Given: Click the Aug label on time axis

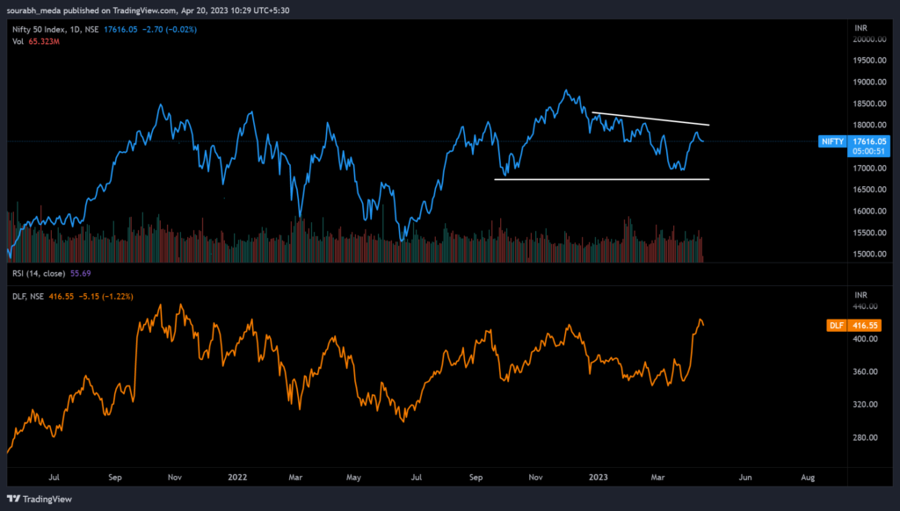Looking at the screenshot, I should (x=808, y=477).
